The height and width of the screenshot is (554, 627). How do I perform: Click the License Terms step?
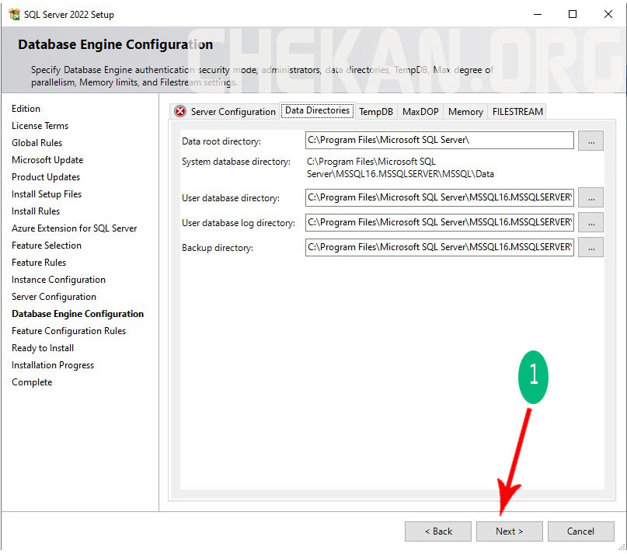pyautogui.click(x=40, y=126)
